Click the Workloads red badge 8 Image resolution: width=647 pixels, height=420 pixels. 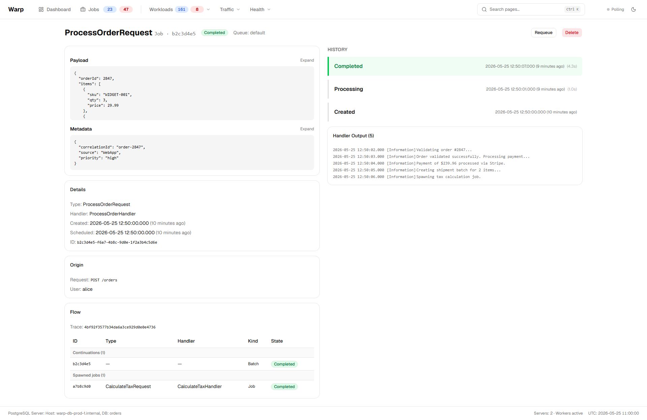197,9
